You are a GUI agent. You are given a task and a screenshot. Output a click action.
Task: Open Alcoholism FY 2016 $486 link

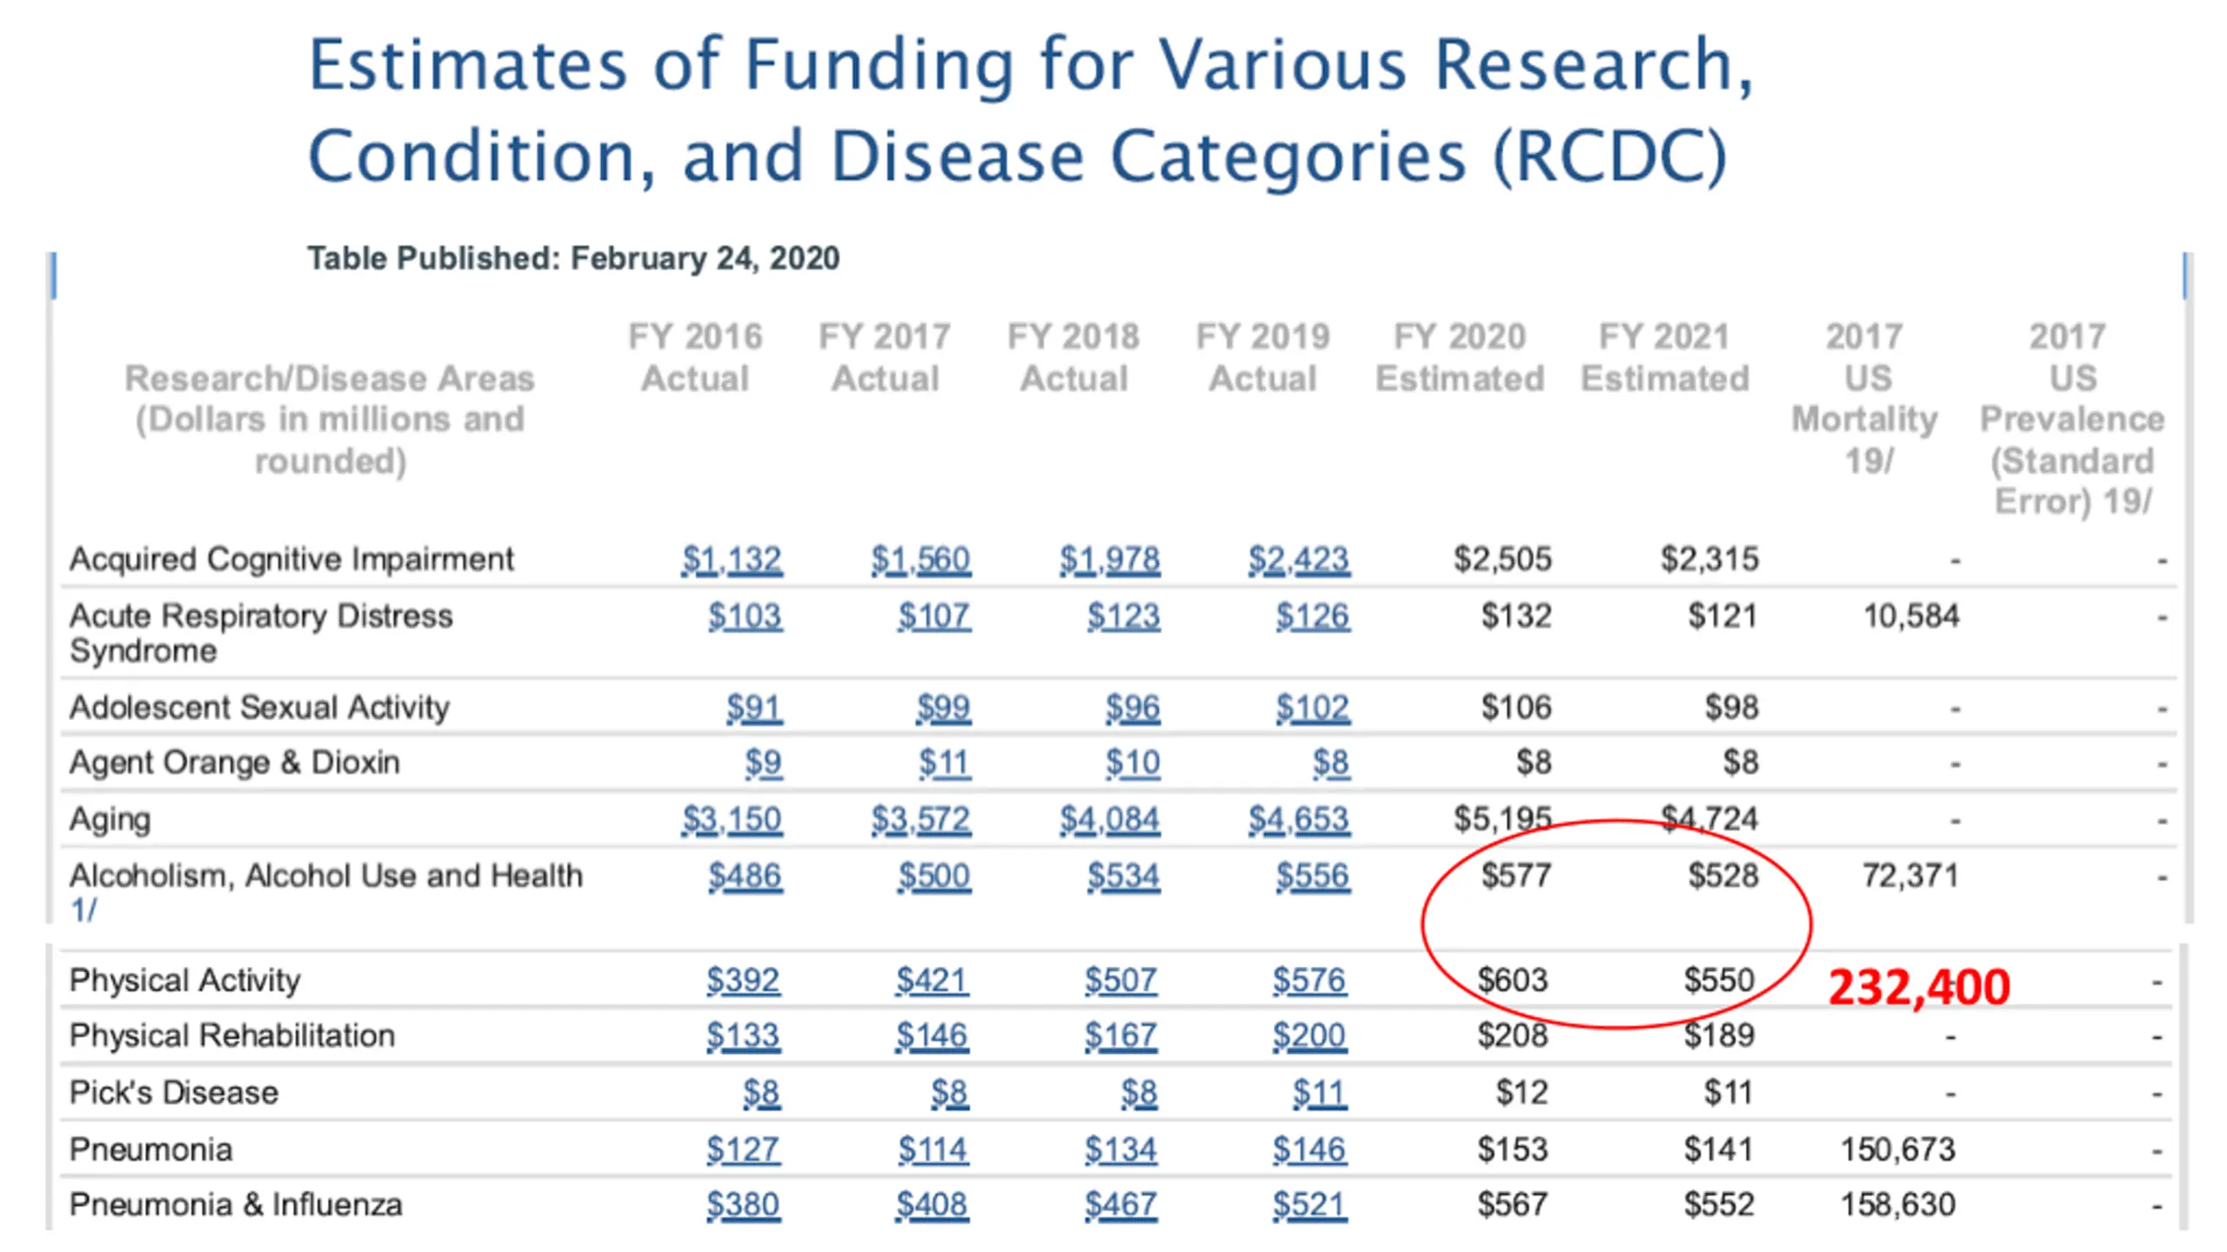[x=745, y=876]
